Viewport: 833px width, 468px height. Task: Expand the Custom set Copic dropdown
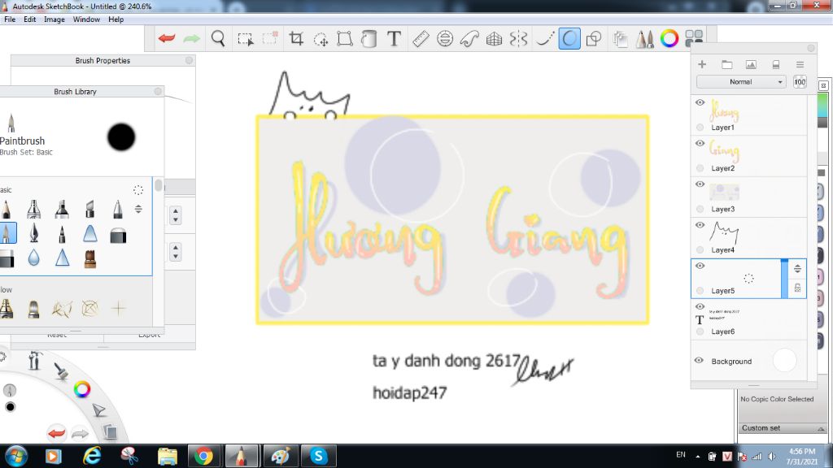tap(821, 428)
